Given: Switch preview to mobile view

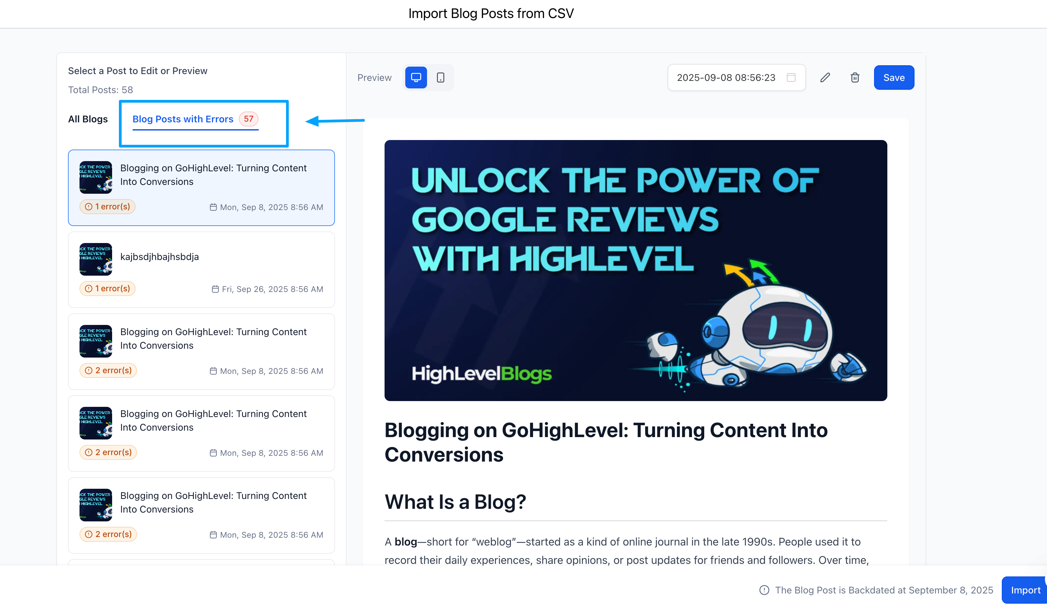Looking at the screenshot, I should [440, 77].
